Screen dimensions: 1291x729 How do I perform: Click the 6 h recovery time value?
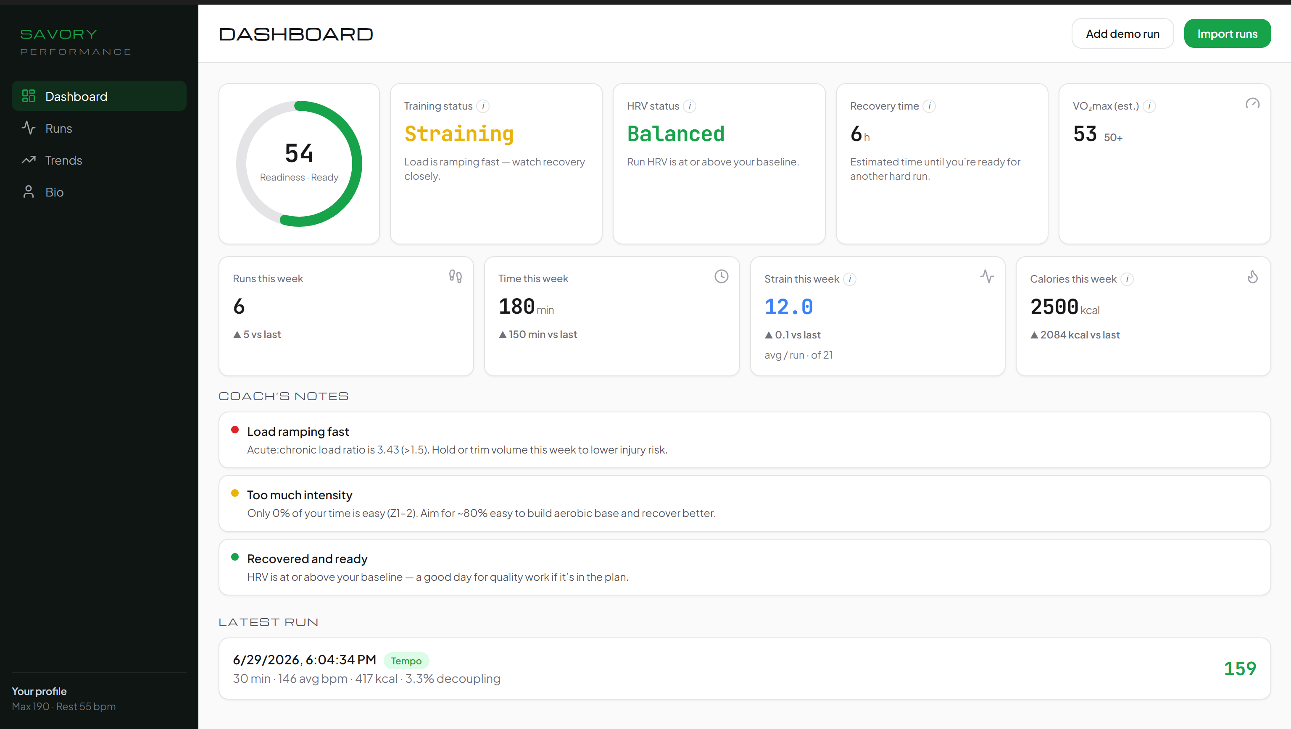coord(860,134)
